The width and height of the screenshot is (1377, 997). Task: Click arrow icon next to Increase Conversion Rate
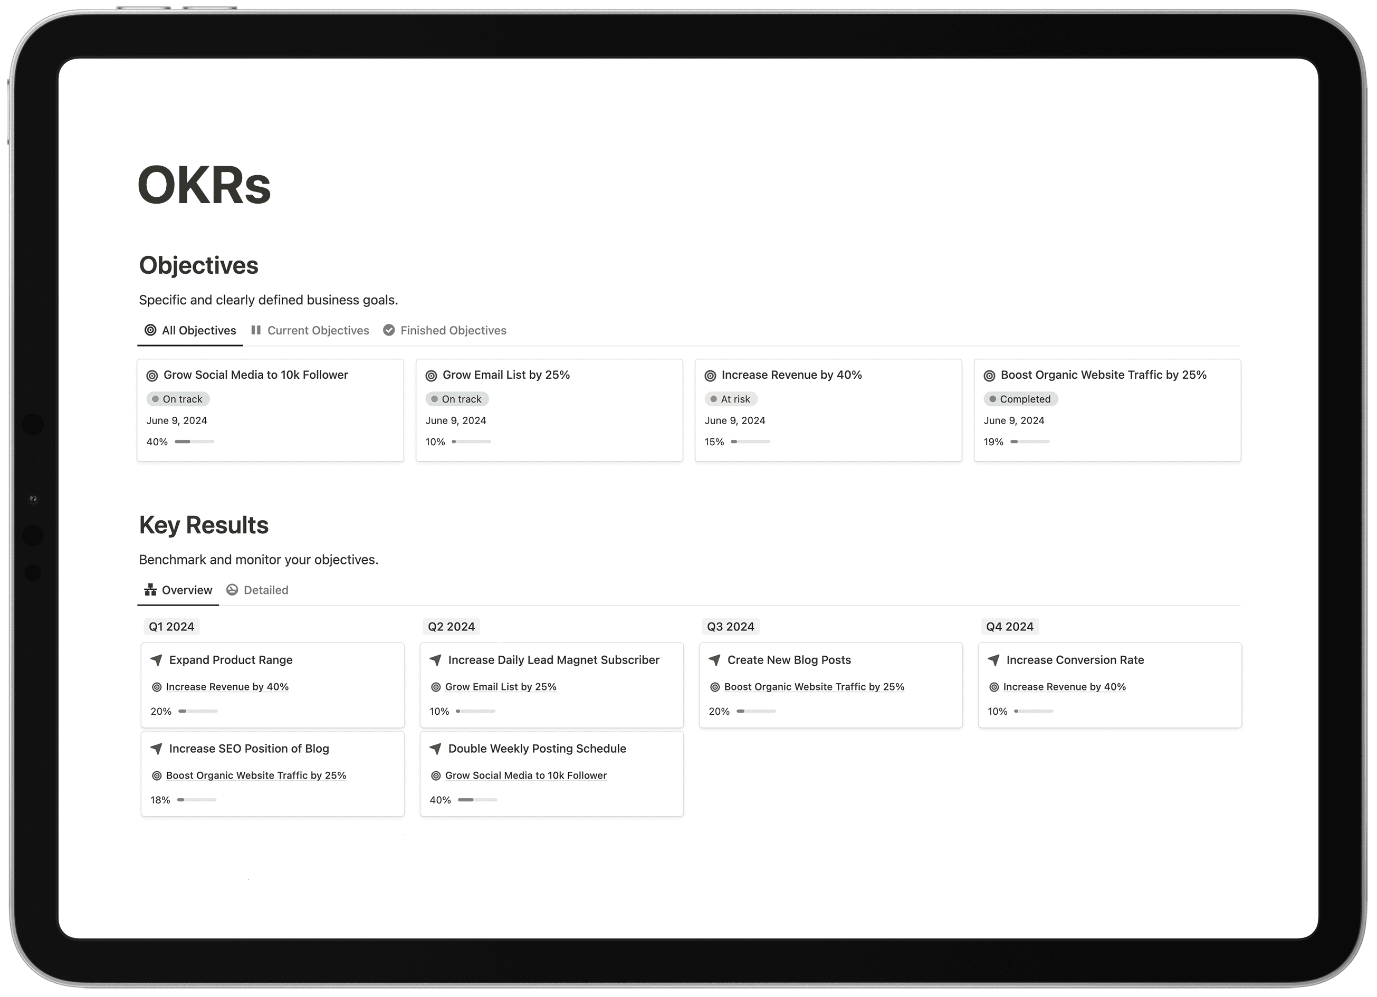[994, 660]
